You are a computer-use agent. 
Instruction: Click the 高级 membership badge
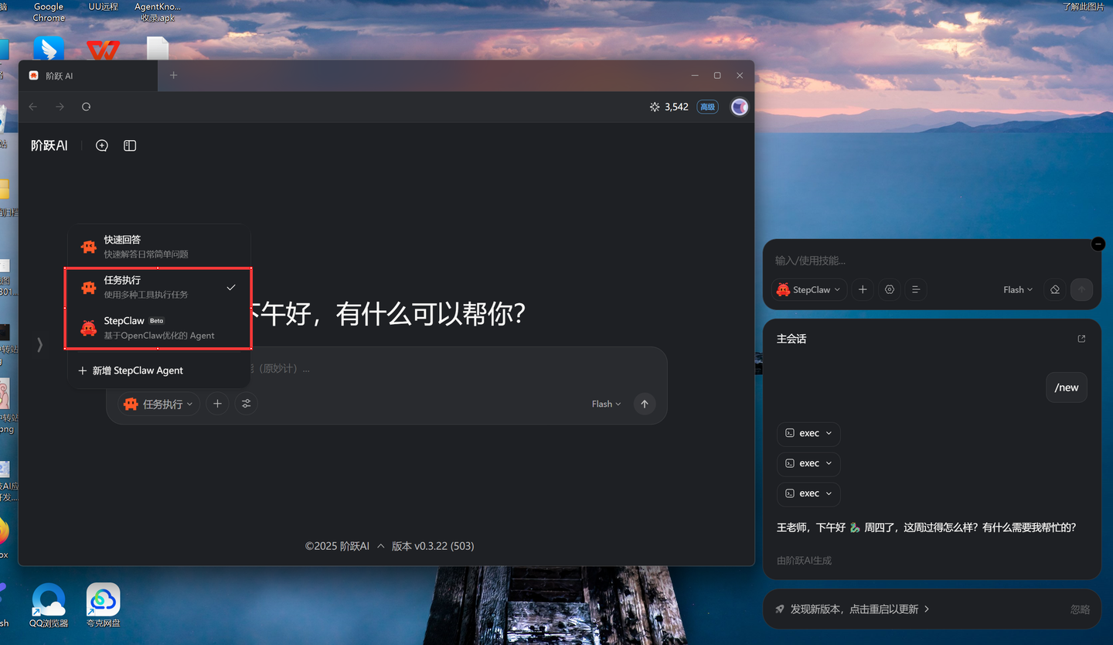click(x=707, y=107)
